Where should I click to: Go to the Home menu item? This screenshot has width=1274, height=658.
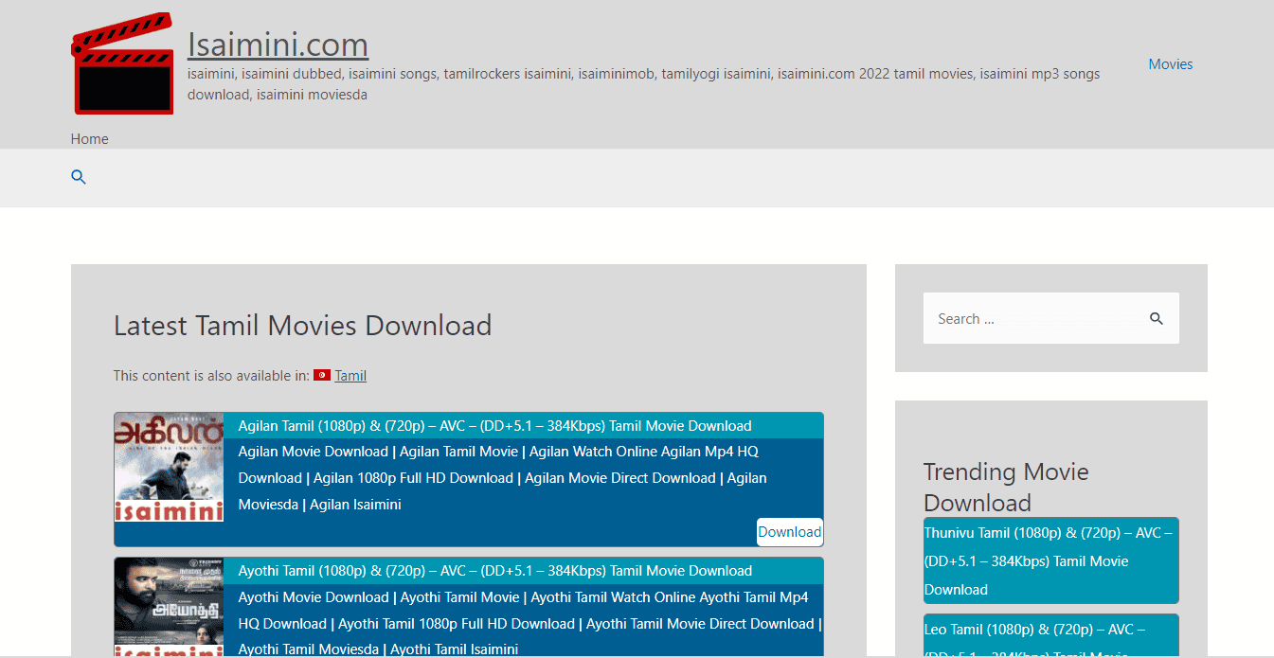tap(89, 139)
